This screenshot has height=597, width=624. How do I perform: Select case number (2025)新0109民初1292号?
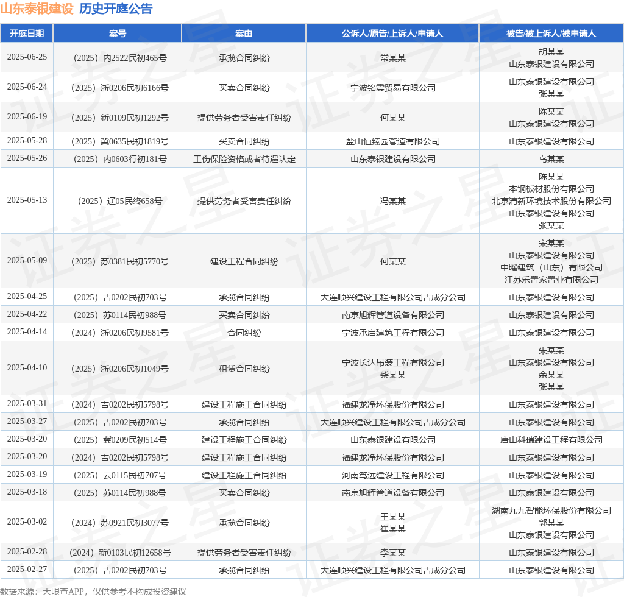120,118
